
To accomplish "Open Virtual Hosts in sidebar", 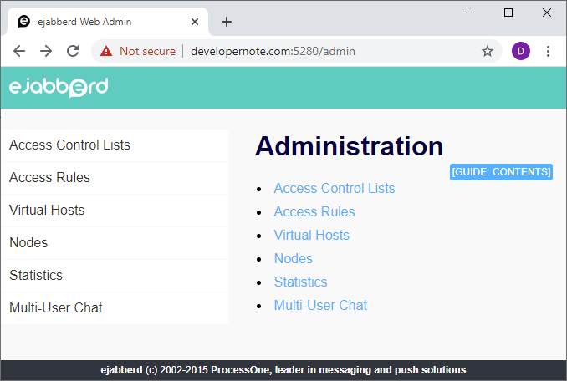I will click(x=115, y=211).
